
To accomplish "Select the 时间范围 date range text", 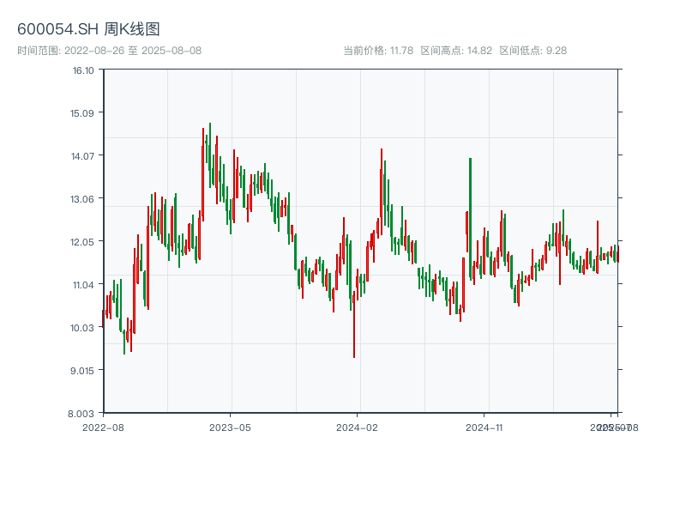I will click(109, 51).
